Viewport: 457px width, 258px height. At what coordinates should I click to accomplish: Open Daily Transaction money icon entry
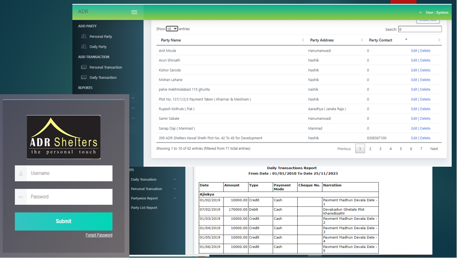pyautogui.click(x=83, y=77)
